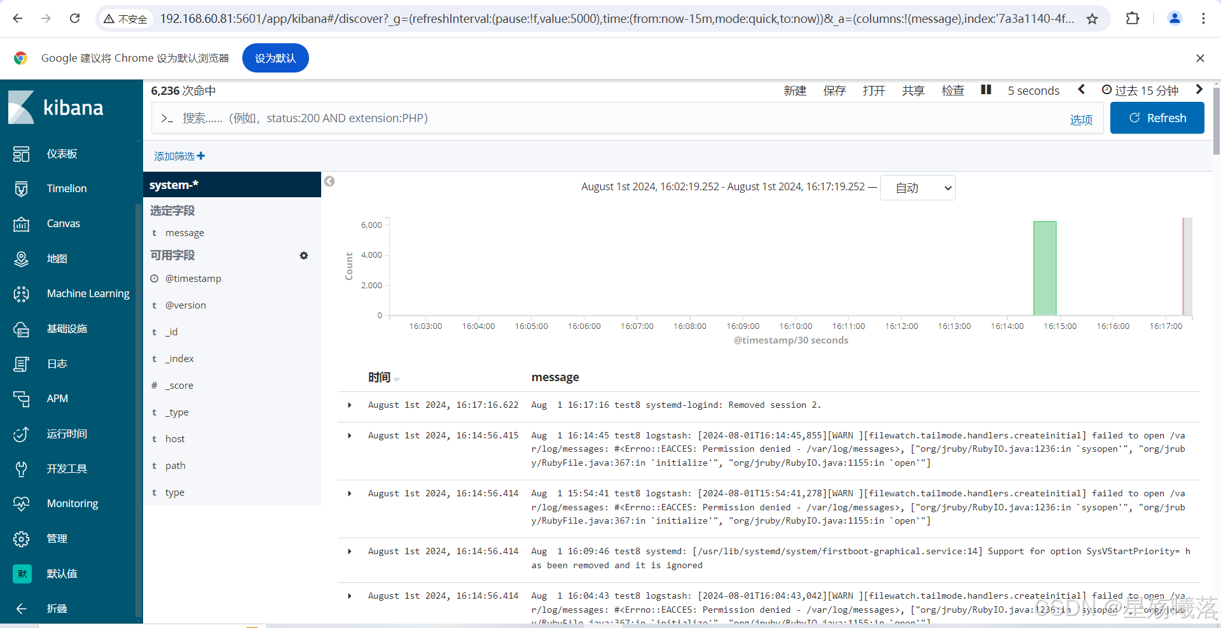Click 打开 in the top menu

click(874, 90)
